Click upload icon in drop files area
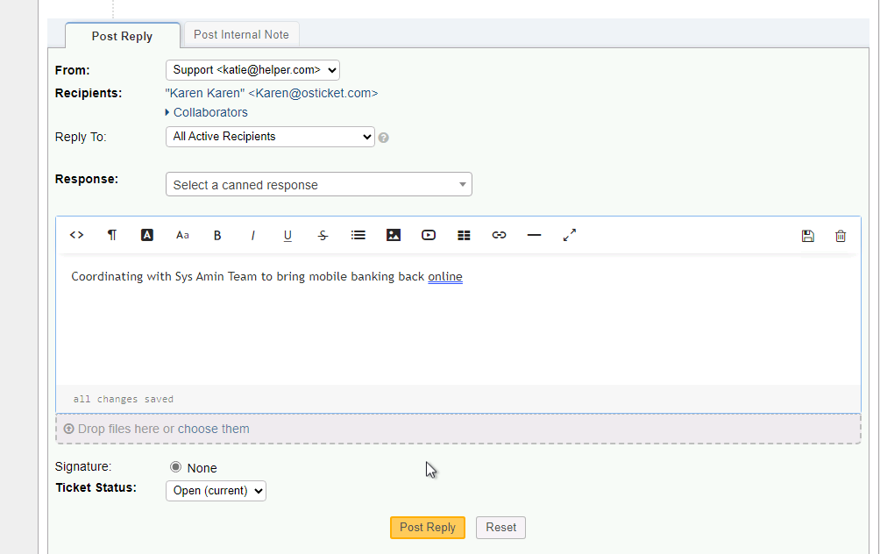 [68, 429]
